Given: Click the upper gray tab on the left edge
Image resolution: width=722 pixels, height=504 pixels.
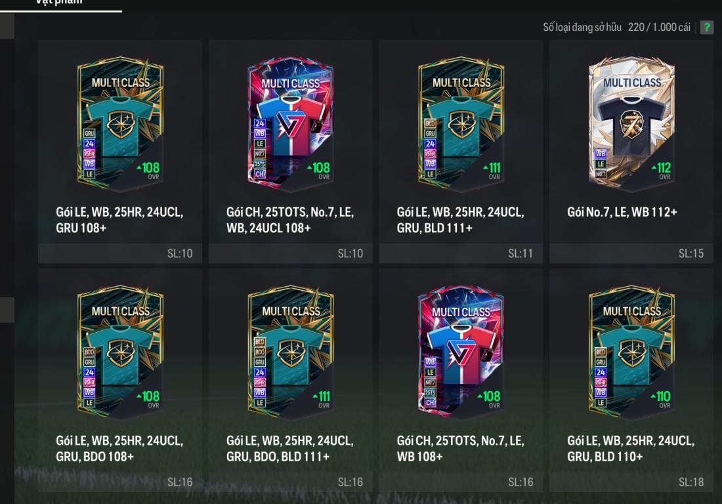Looking at the screenshot, I should point(7,26).
